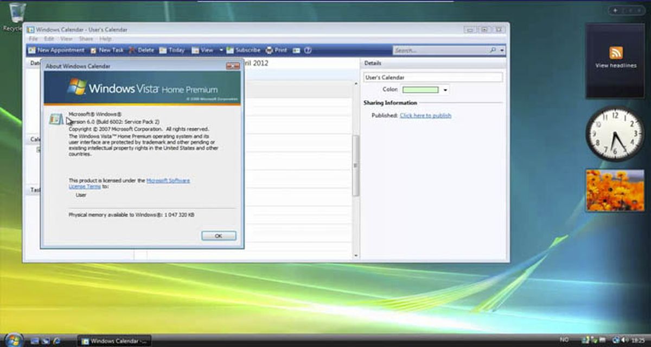Open Windows Calendar help

coord(307,50)
